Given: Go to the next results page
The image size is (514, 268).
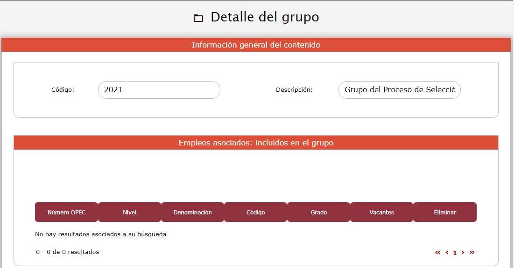Looking at the screenshot, I should pyautogui.click(x=463, y=253).
